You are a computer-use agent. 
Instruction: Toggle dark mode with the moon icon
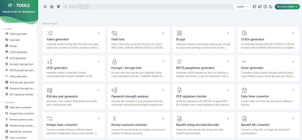(271, 7)
